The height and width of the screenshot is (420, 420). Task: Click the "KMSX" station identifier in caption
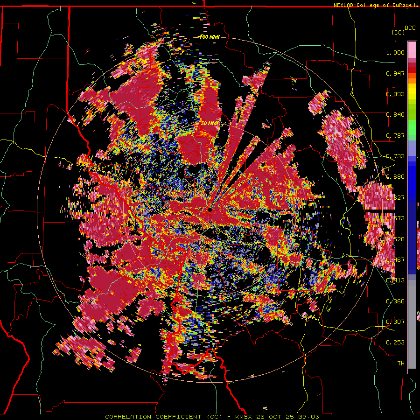244,417
